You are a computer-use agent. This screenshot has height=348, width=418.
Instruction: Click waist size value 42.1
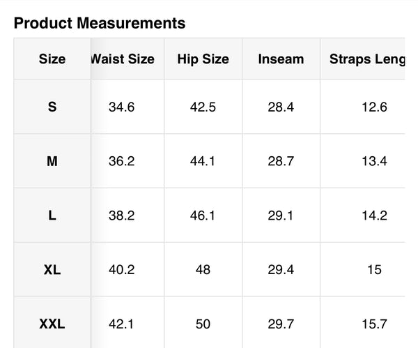122,324
